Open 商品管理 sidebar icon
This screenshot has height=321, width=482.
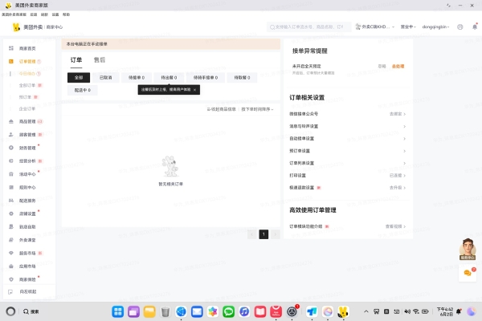click(11, 121)
